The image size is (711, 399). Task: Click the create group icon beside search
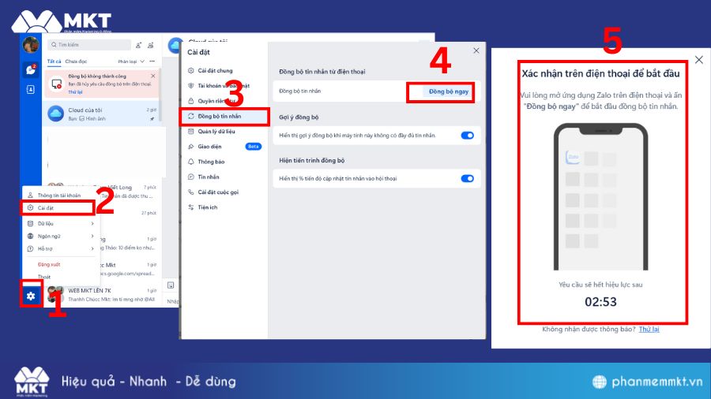click(x=151, y=45)
